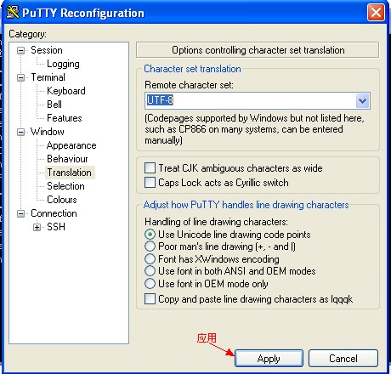The height and width of the screenshot is (374, 391).
Task: Select the Session category
Action: (x=47, y=50)
